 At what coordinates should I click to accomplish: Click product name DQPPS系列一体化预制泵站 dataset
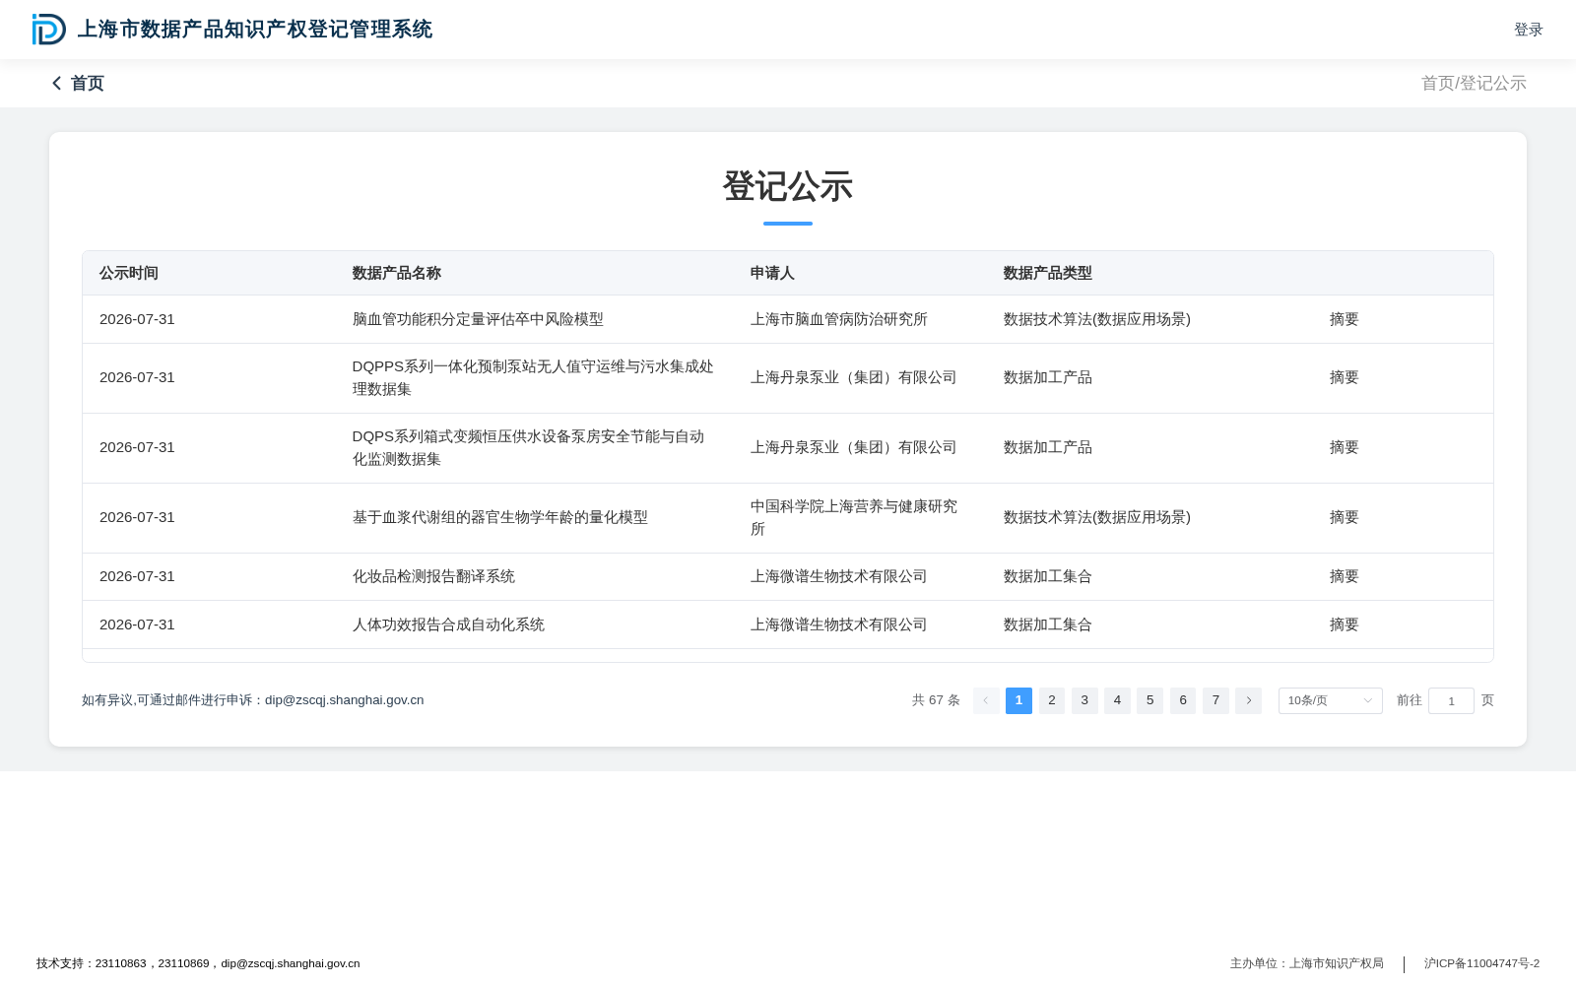(x=533, y=377)
